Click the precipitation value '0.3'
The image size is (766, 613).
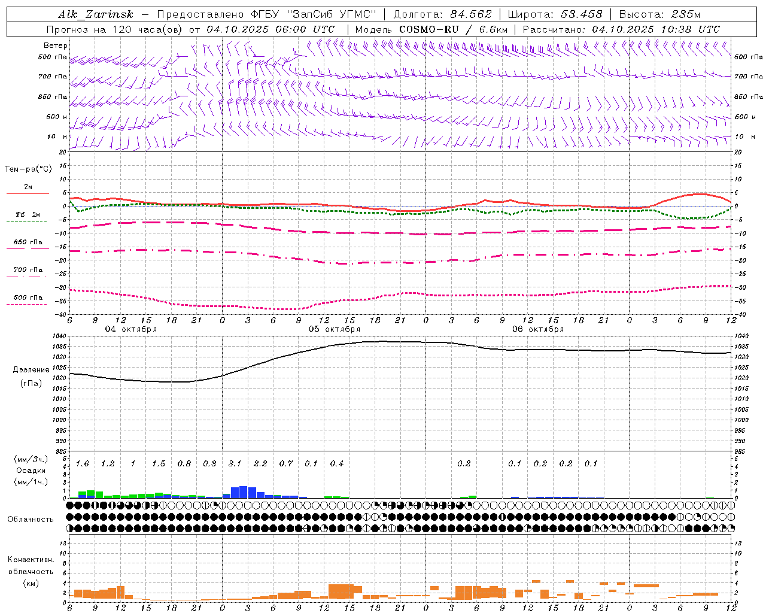209,464
